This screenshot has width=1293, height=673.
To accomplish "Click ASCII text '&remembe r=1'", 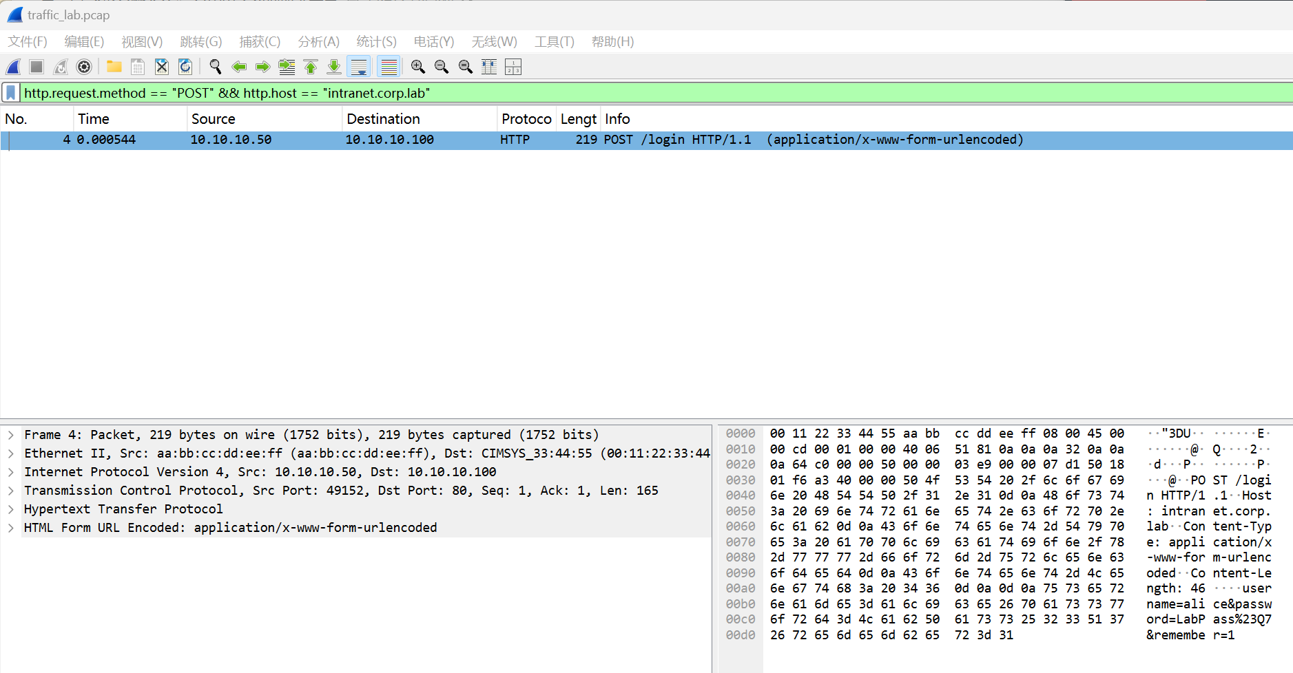I will tap(1190, 635).
